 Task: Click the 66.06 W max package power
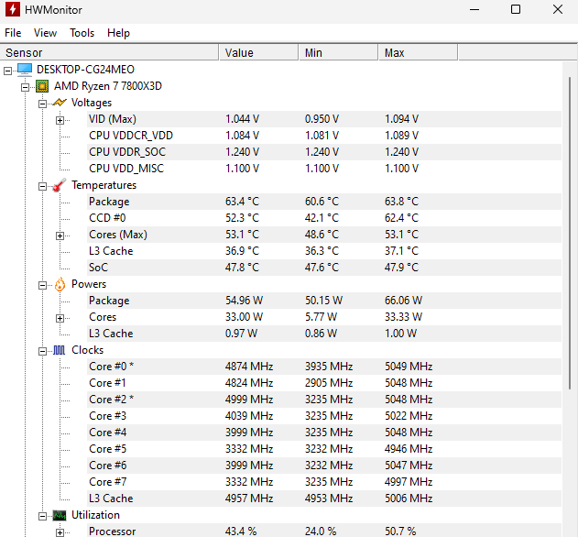click(403, 301)
